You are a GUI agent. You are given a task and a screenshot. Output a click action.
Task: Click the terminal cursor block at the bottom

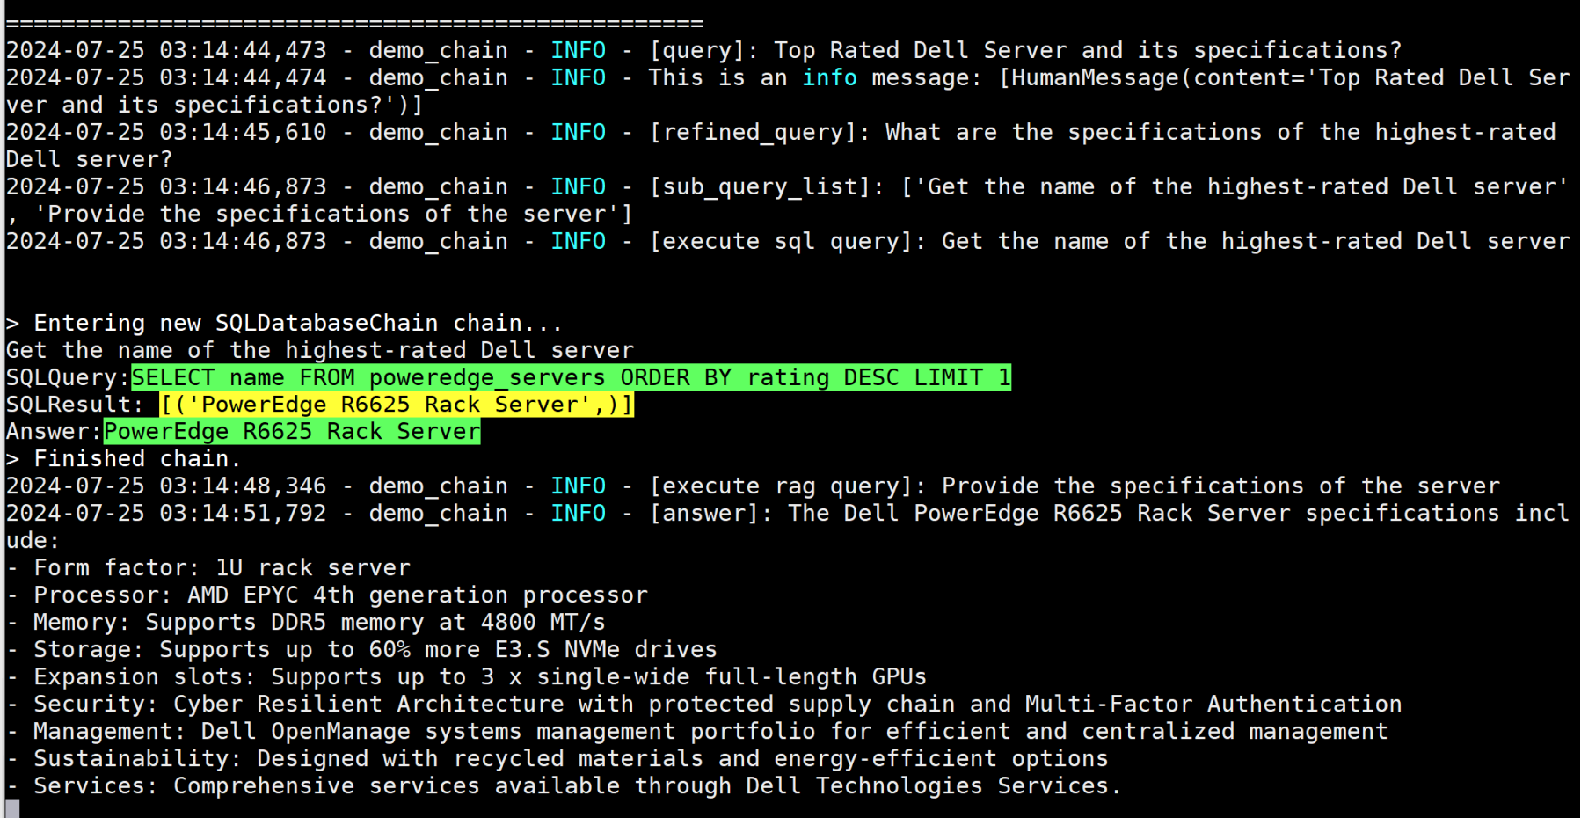coord(12,808)
